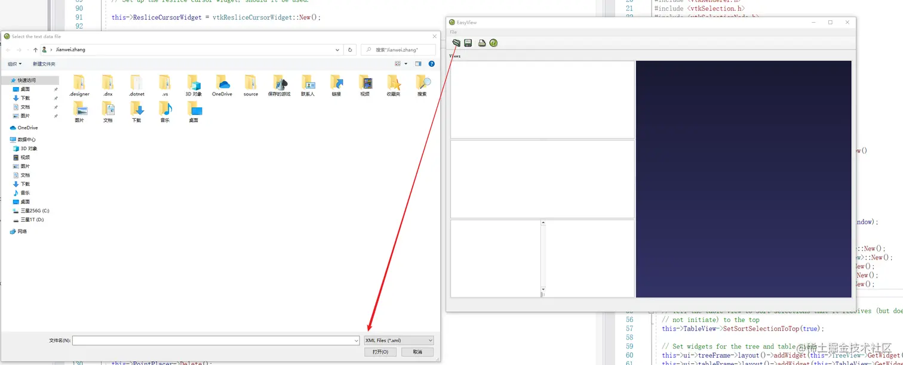The height and width of the screenshot is (365, 903).
Task: Click the 打开(O) button
Action: (380, 352)
